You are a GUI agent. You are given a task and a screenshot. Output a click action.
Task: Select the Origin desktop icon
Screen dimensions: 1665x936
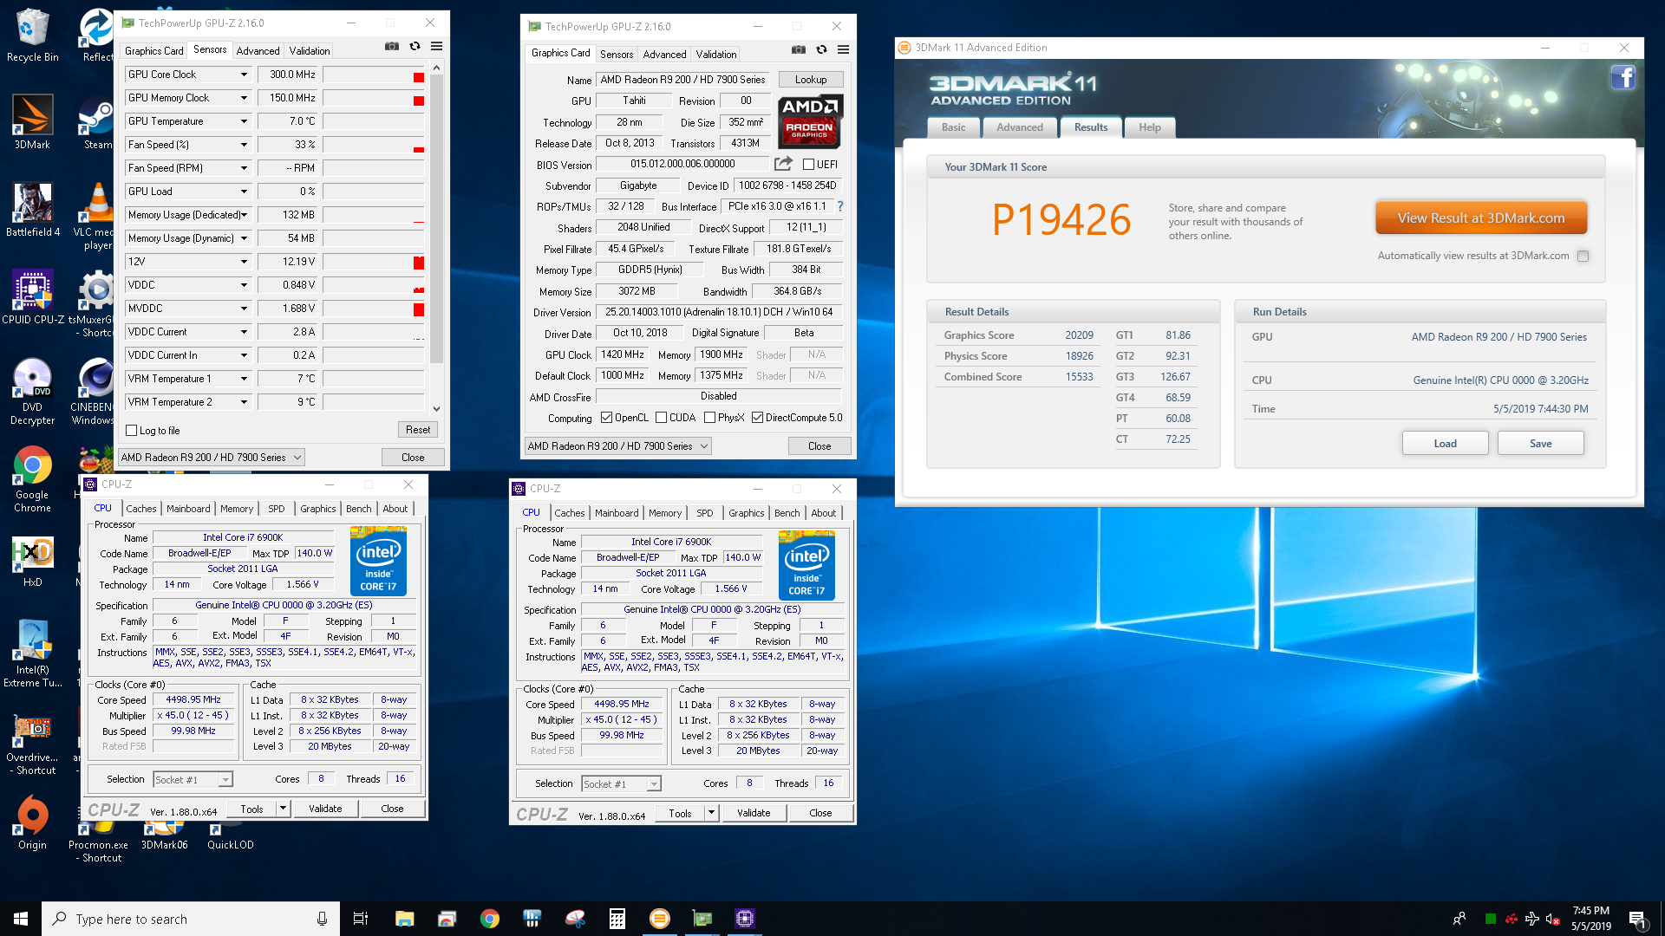[32, 823]
